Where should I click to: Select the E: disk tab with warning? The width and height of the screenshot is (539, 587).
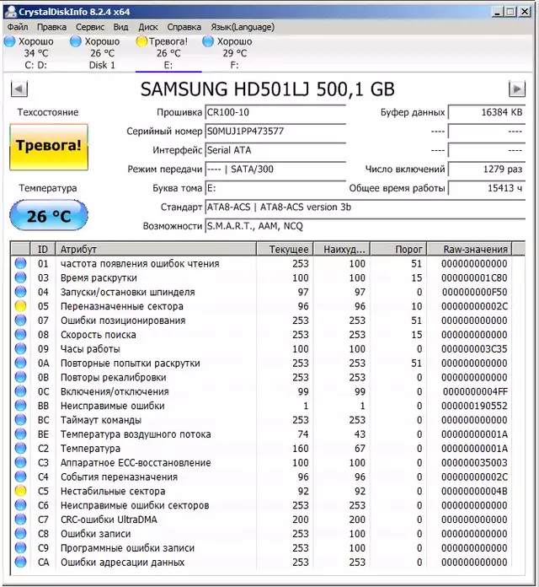tap(168, 53)
